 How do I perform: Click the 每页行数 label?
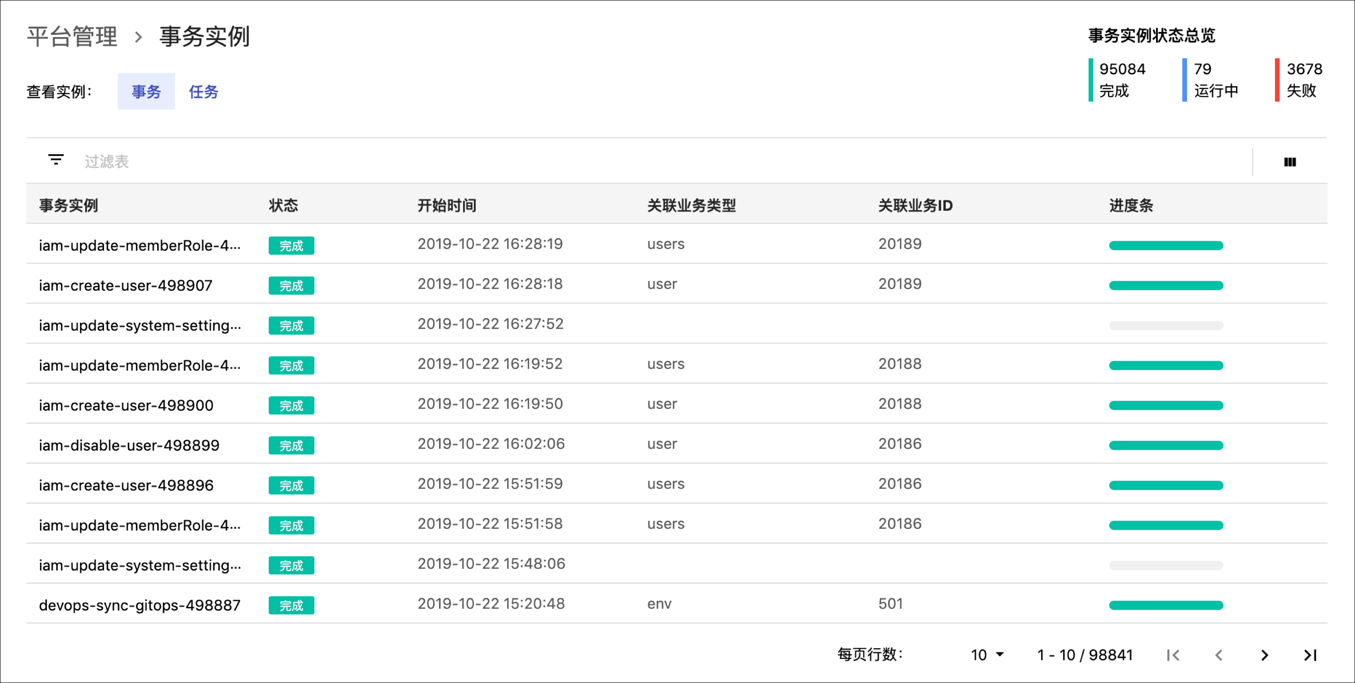(x=870, y=655)
